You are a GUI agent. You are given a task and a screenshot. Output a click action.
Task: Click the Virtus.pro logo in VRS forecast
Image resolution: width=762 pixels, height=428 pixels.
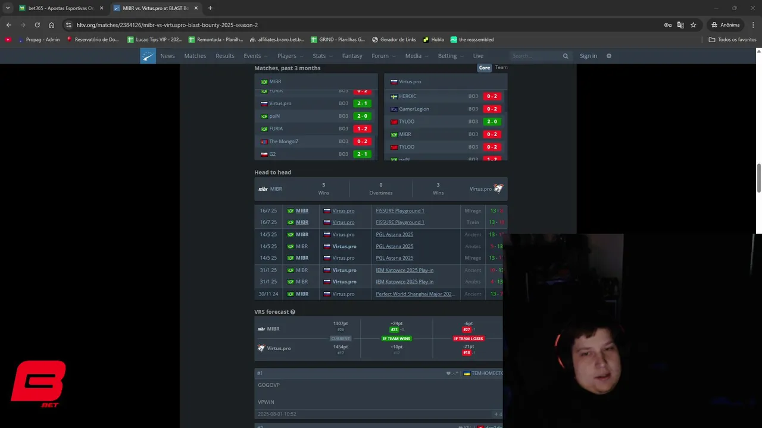tap(261, 348)
